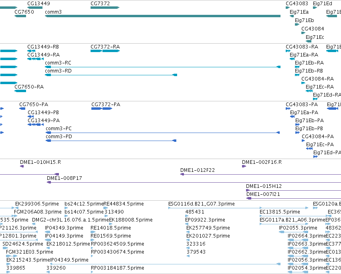This screenshot has width=341, height=274.
Task: Select the CG43084-PA protein label
Action: pyautogui.click(x=318, y=137)
